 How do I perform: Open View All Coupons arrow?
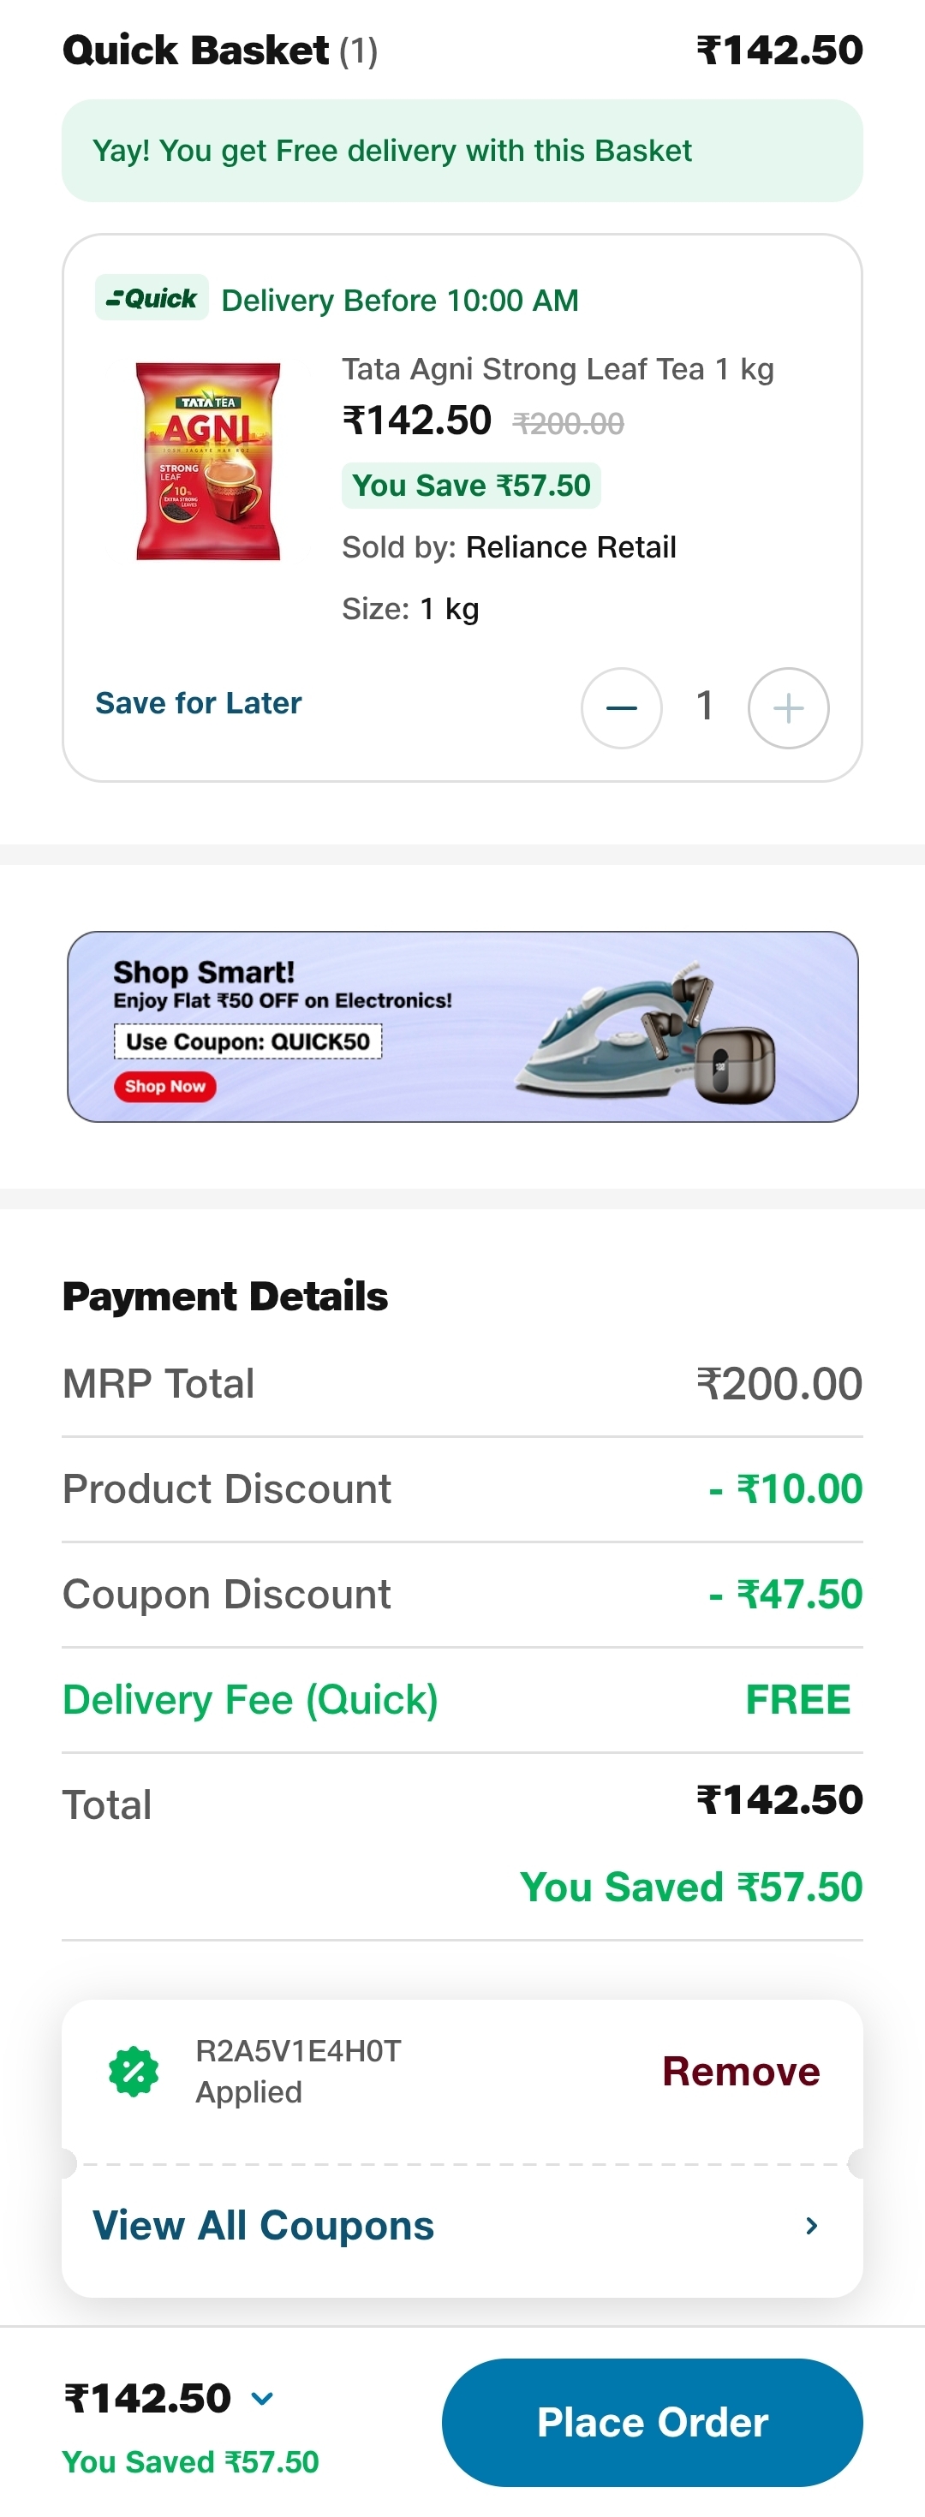[811, 2226]
